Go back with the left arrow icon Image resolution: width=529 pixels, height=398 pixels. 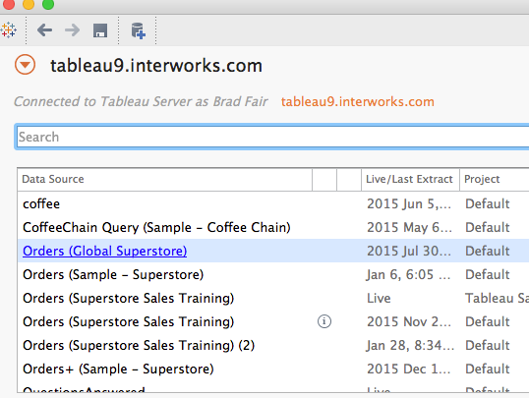pyautogui.click(x=44, y=30)
